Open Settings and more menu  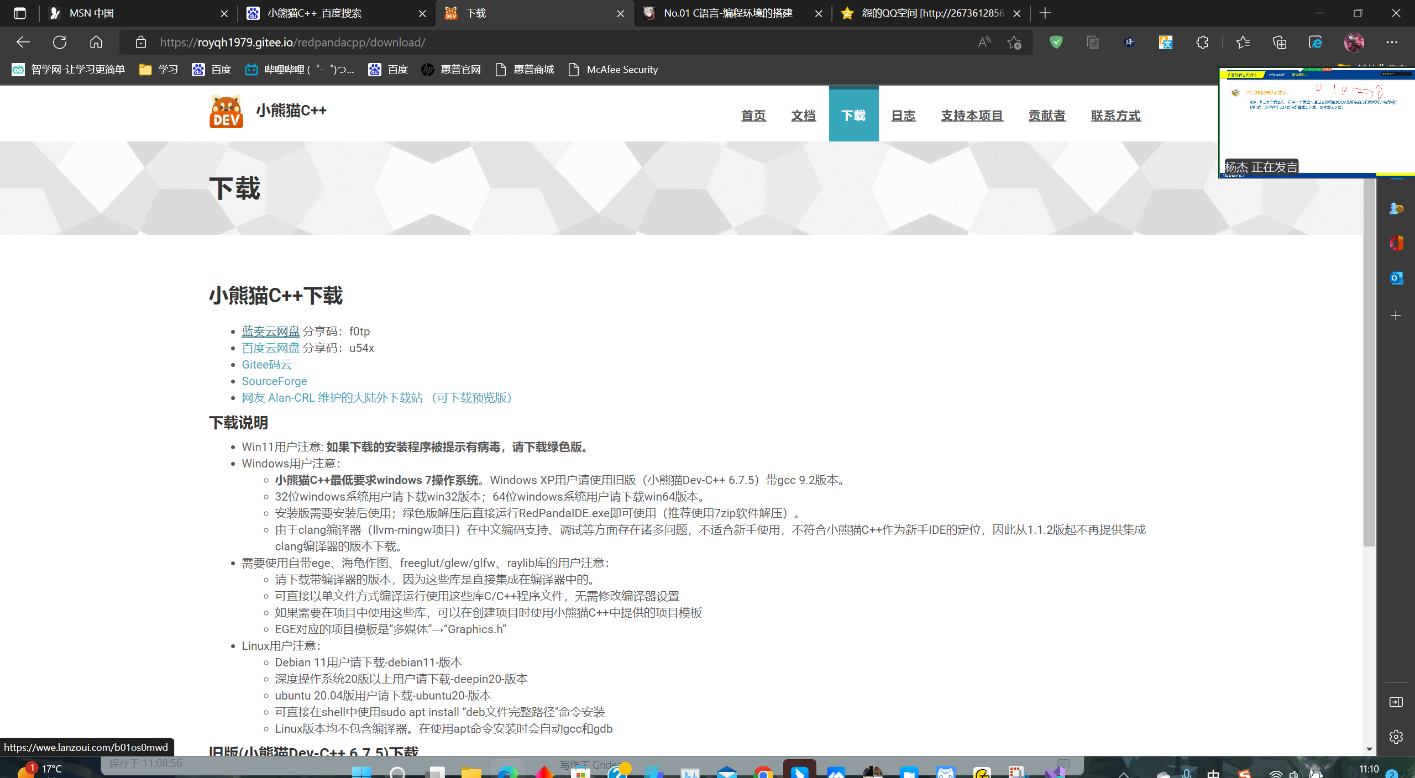click(1392, 42)
